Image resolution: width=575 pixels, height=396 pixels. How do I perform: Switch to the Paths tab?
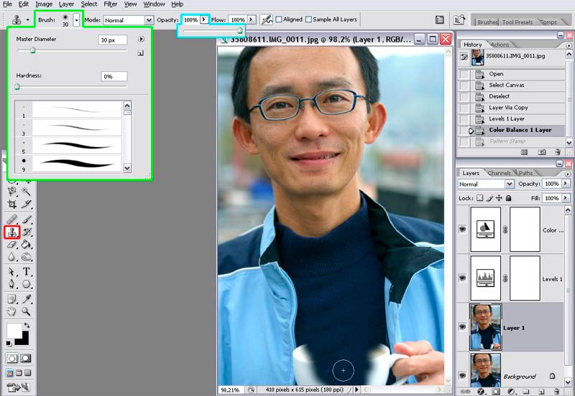click(x=525, y=173)
